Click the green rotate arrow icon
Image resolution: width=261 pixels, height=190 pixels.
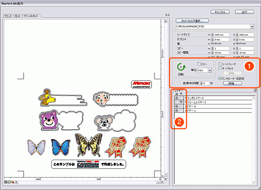pos(181,67)
